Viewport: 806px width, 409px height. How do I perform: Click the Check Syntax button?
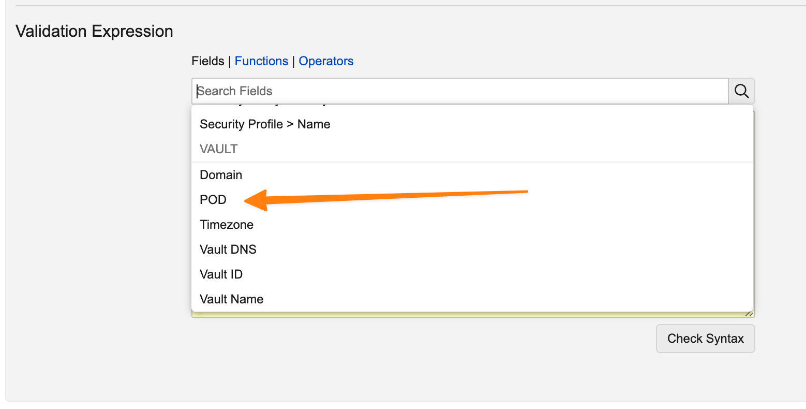(x=705, y=339)
